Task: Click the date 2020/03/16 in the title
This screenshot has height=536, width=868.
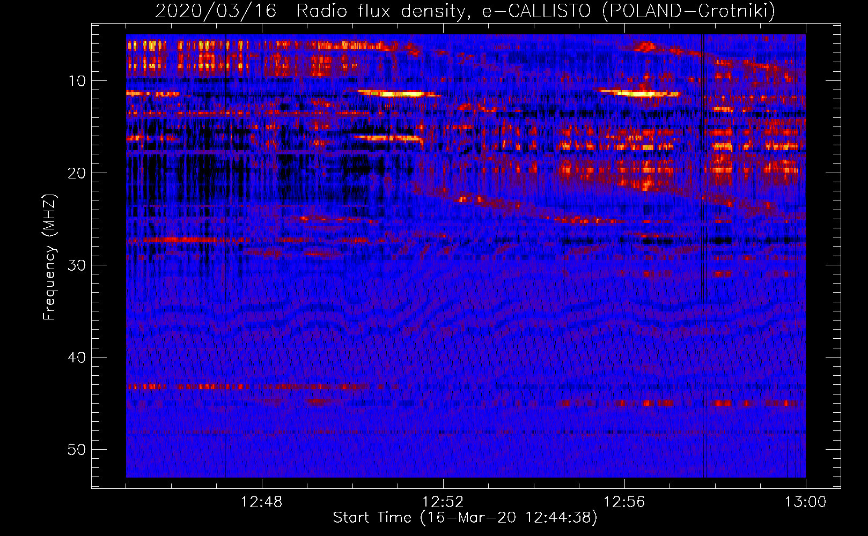Action: [x=216, y=11]
